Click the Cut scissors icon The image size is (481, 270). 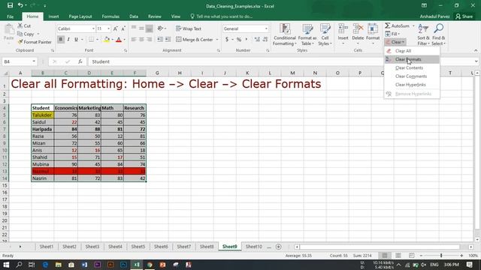(20, 26)
